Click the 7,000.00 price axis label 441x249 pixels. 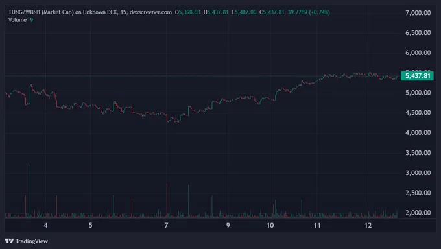[x=418, y=13]
